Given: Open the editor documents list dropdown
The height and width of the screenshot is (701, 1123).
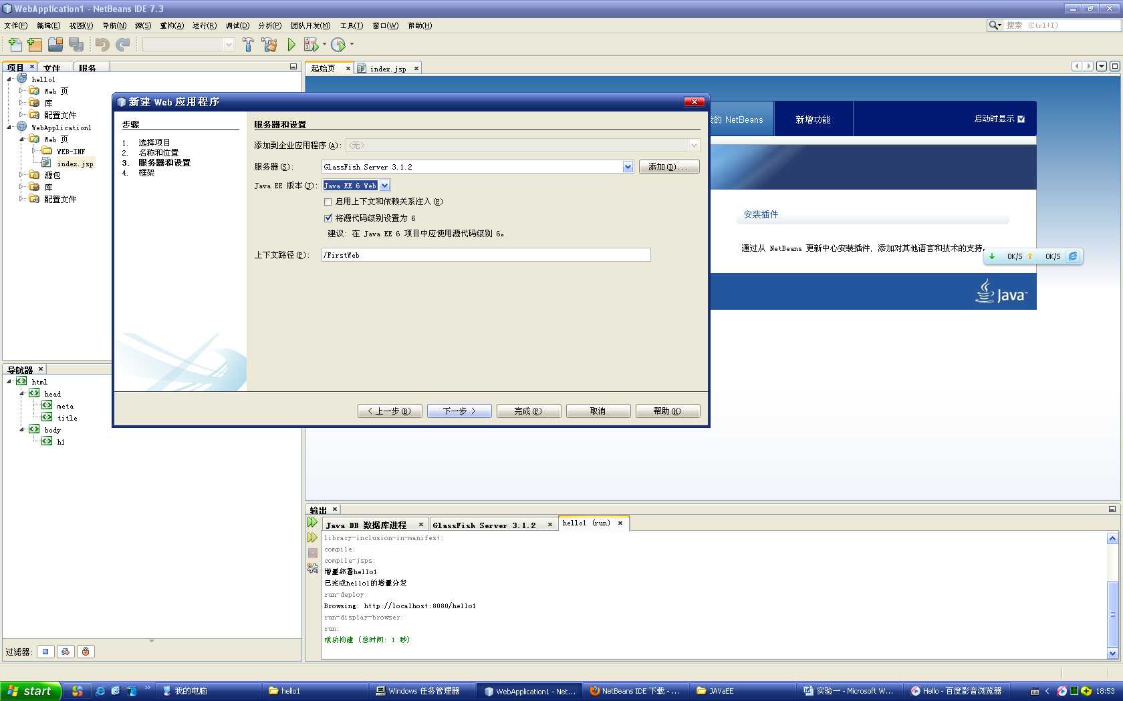Looking at the screenshot, I should coord(1102,66).
